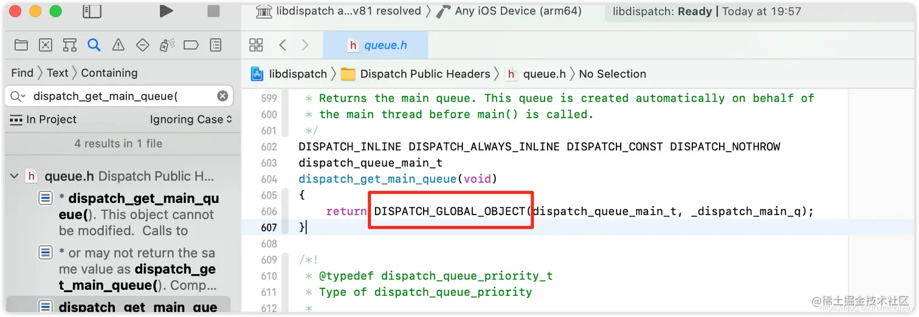Select the highlighted dispatch_get_main_que result row
This screenshot has height=317, width=919.
[x=119, y=305]
